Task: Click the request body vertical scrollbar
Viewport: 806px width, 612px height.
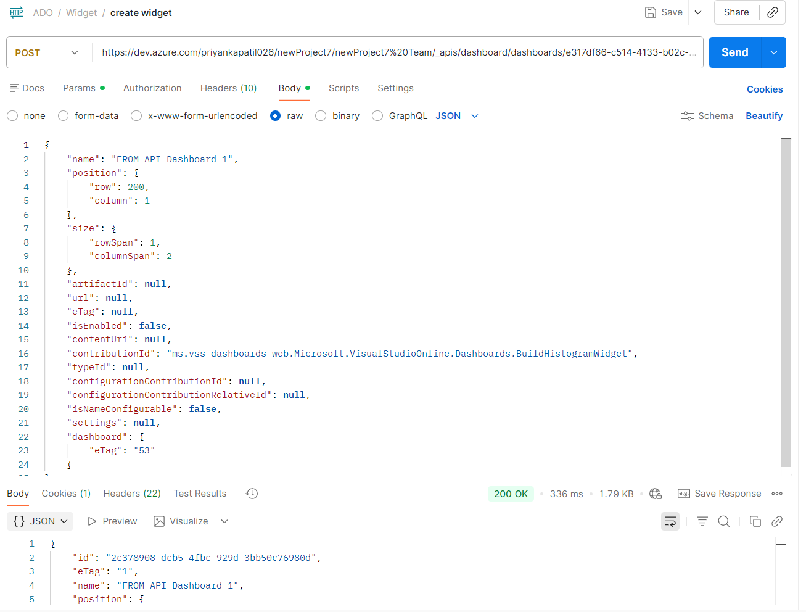Action: tap(786, 302)
